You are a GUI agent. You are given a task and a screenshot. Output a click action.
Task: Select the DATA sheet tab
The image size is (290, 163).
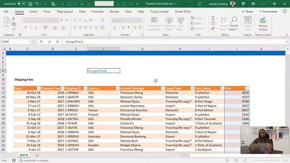pyautogui.click(x=24, y=155)
